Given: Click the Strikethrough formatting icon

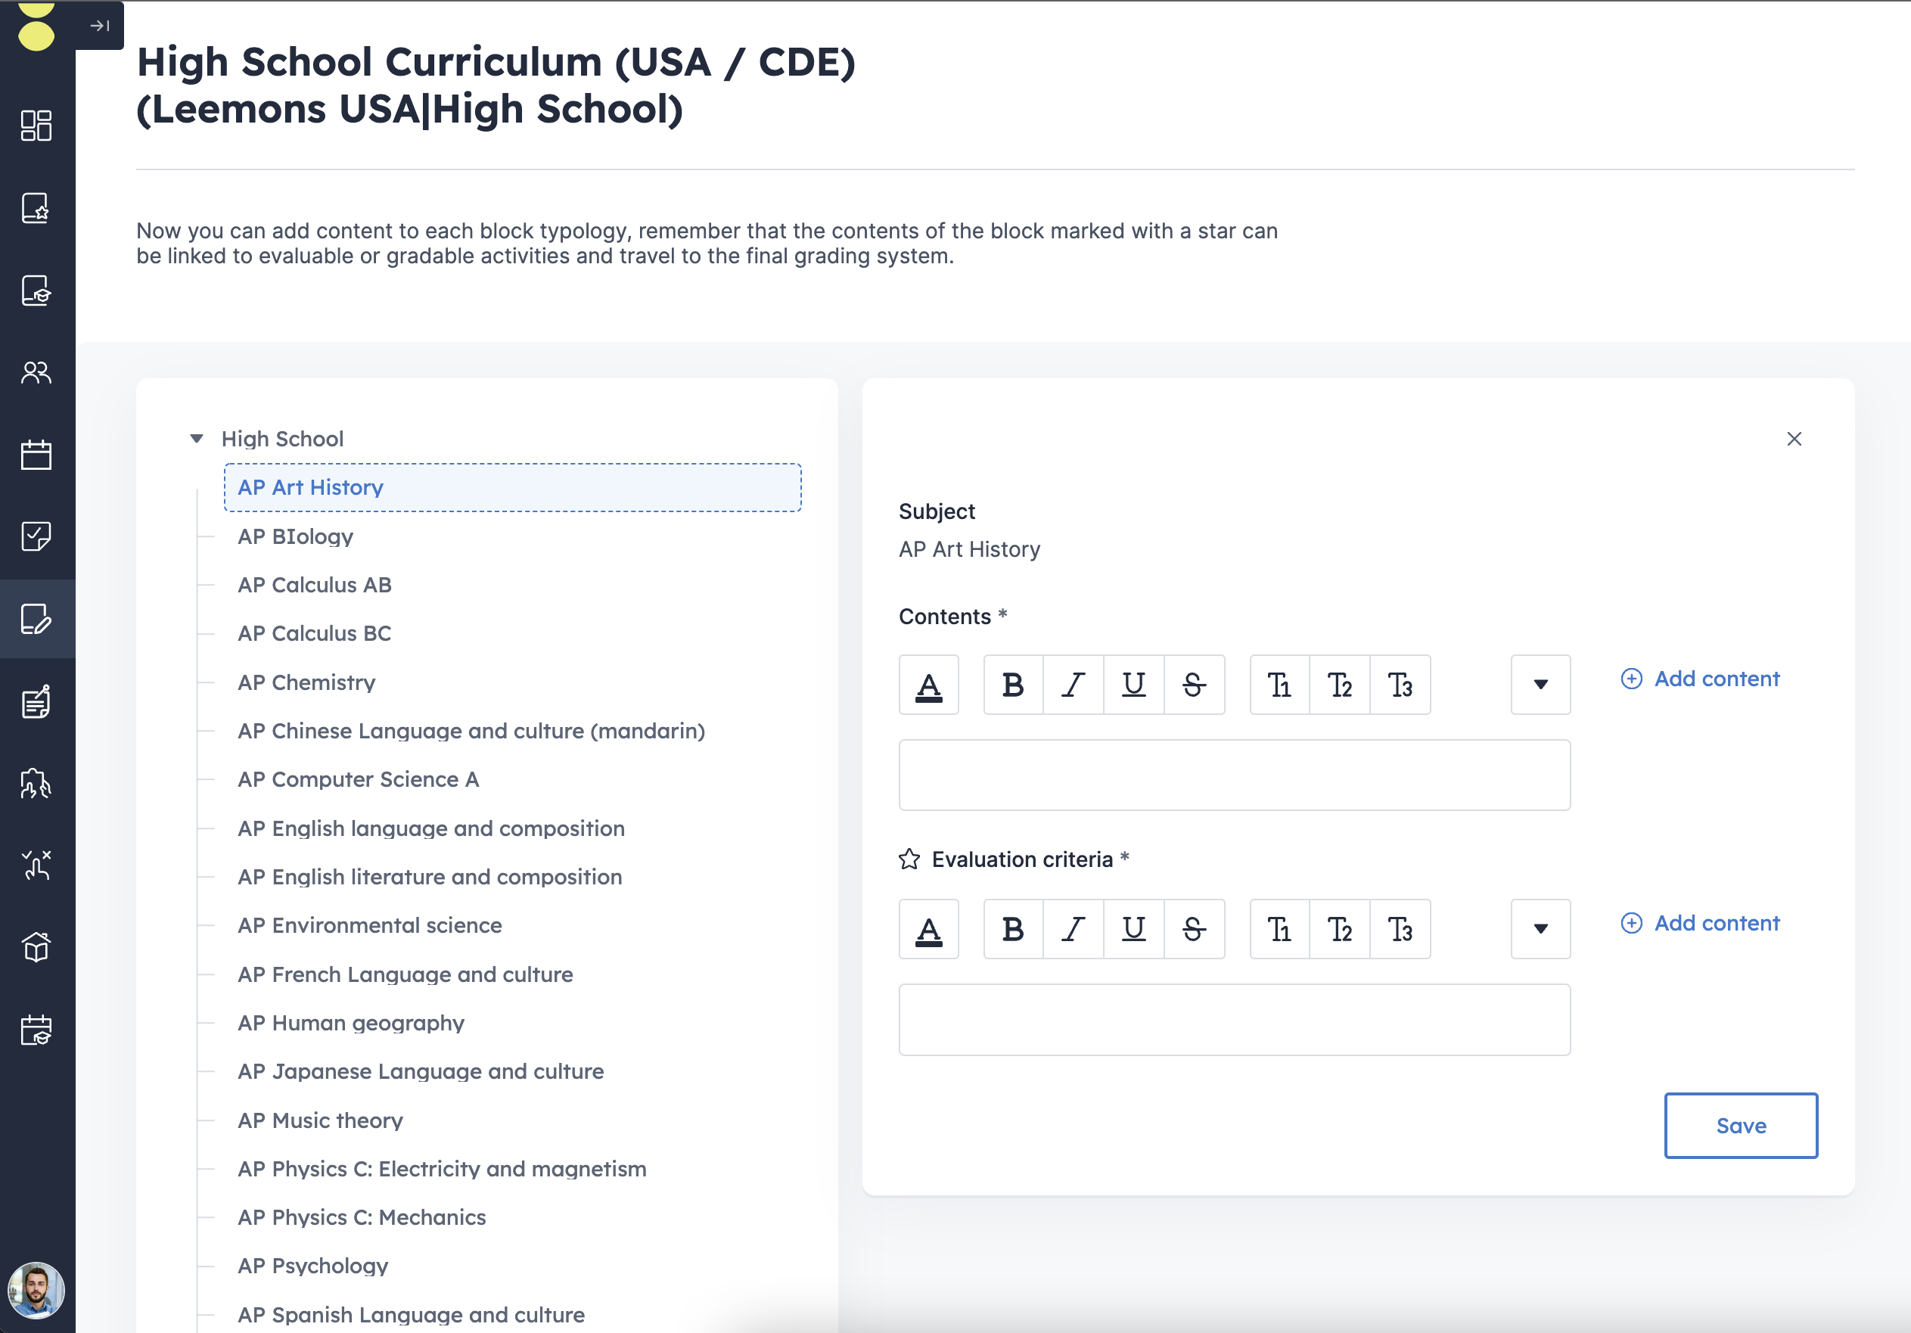Looking at the screenshot, I should pos(1192,684).
